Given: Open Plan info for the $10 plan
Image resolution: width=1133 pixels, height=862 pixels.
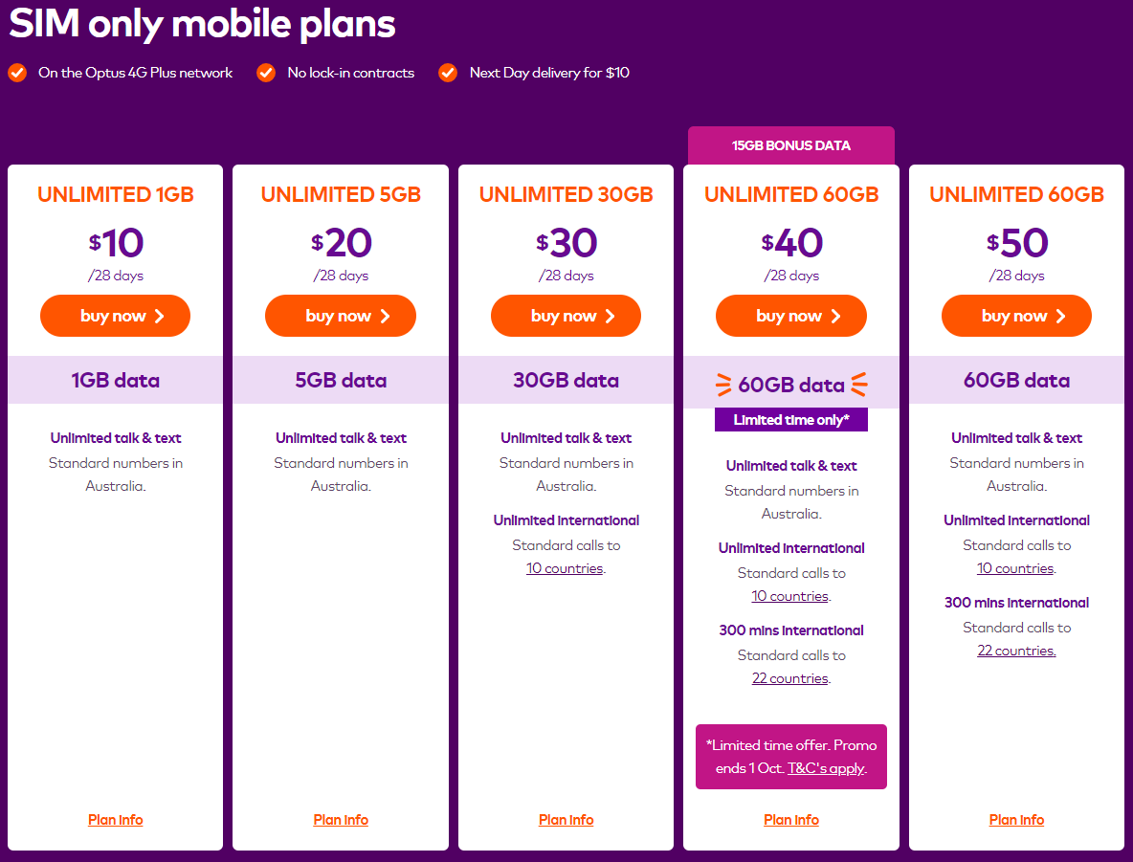Looking at the screenshot, I should (116, 820).
